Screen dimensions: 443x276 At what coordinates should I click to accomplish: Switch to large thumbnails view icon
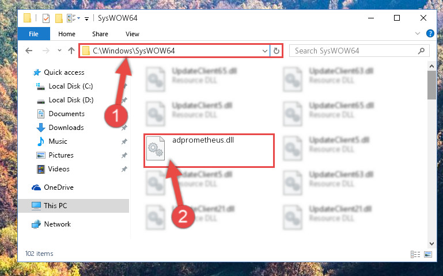click(x=428, y=255)
